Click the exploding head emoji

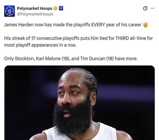point(145,25)
